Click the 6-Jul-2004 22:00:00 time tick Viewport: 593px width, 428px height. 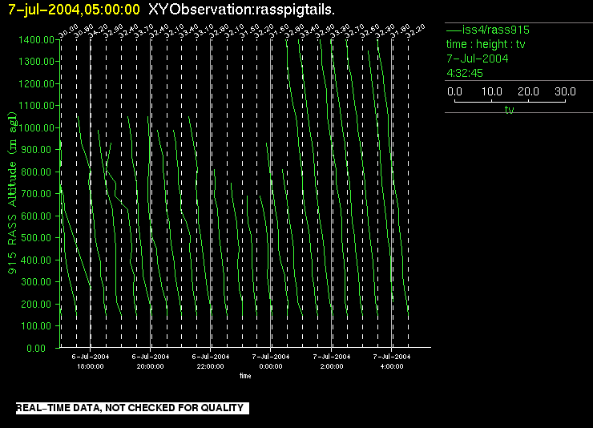pyautogui.click(x=211, y=361)
